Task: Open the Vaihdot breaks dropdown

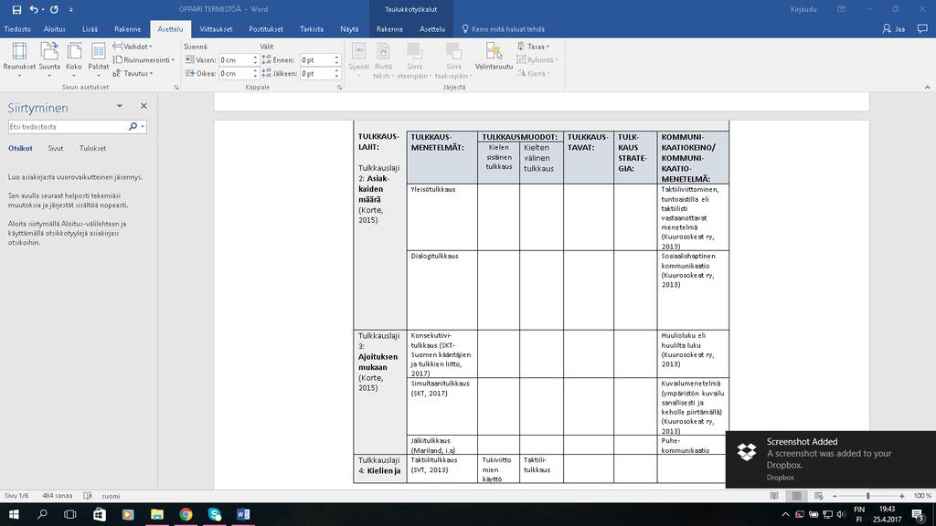Action: (133, 47)
